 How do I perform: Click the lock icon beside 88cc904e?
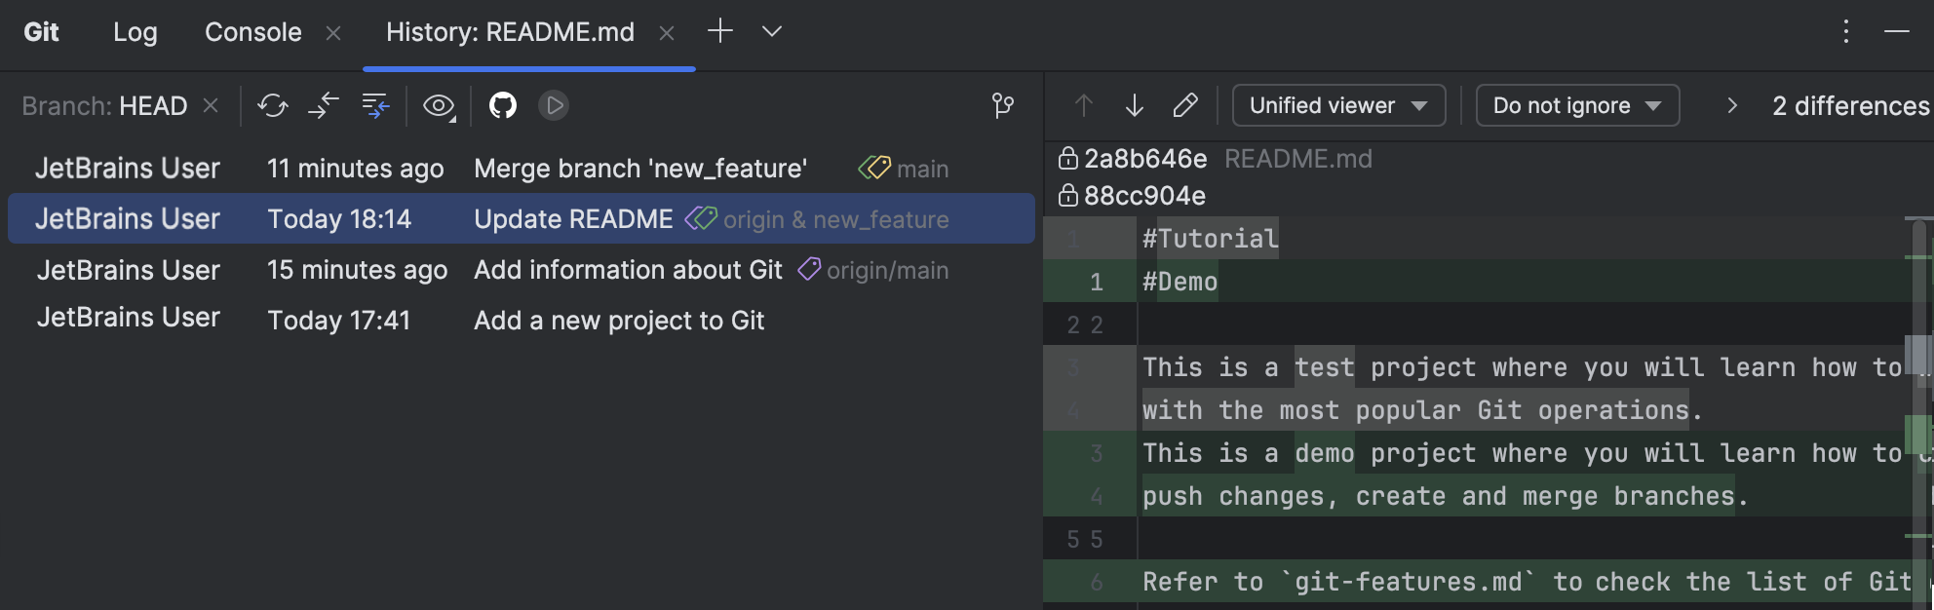pos(1068,195)
